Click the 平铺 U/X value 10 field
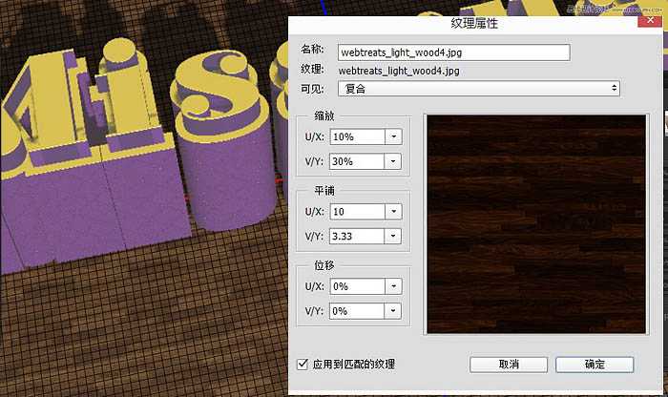The width and height of the screenshot is (668, 397). (x=358, y=212)
